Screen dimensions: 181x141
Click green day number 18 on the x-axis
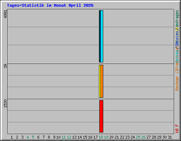click(x=101, y=137)
